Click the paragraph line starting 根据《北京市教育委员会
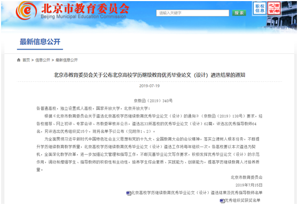This screenshot has width=298, height=205. tap(153, 116)
